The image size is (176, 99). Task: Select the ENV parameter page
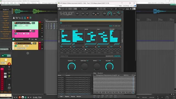coord(116,26)
